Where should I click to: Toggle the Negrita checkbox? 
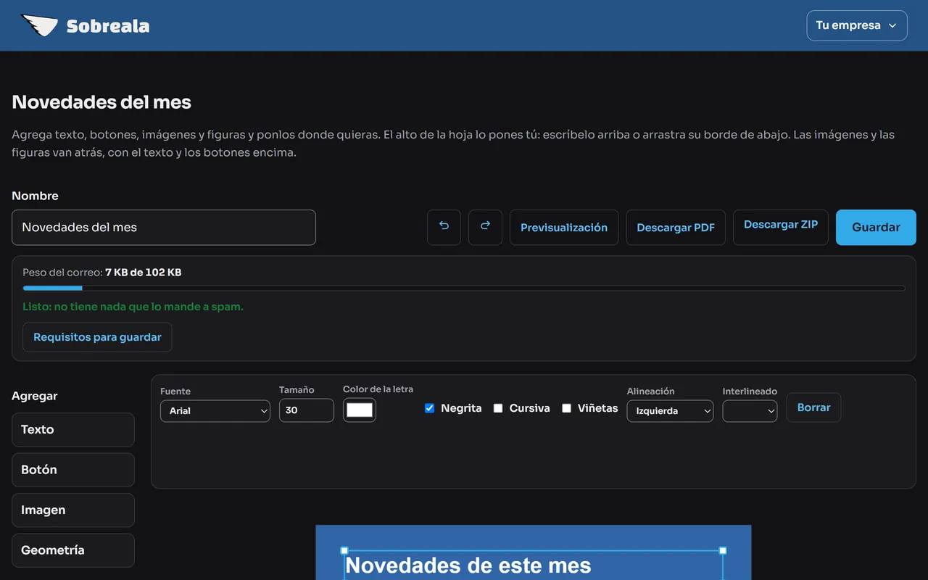point(429,408)
